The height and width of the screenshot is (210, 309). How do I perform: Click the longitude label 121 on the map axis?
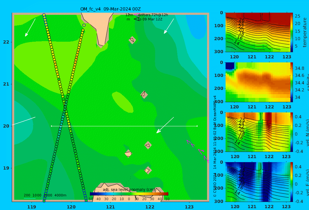point(110,207)
